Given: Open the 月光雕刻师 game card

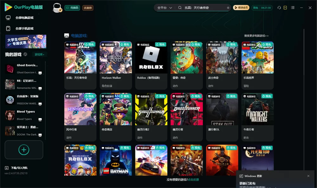Looking at the screenshot, I should tap(257, 158).
